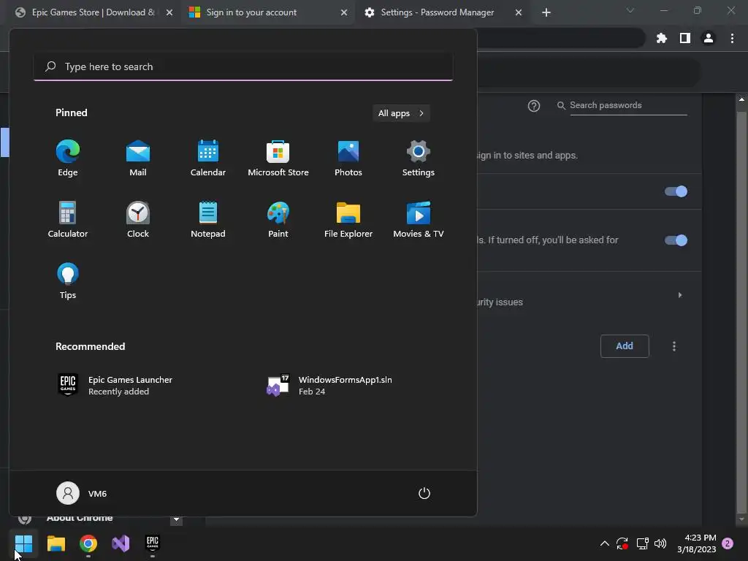
Task: Toggle the auto sign-in switch
Action: (676, 240)
